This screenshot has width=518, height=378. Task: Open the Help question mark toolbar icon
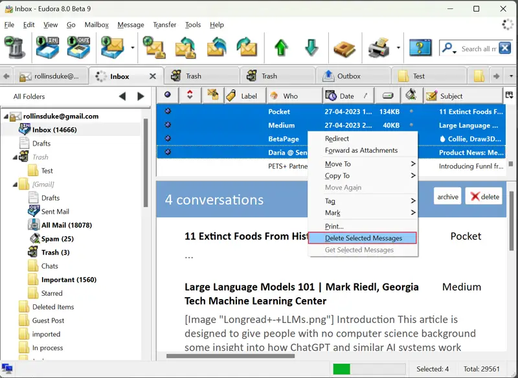click(x=420, y=49)
